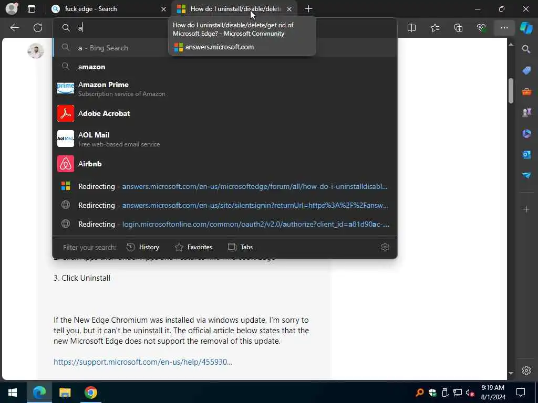Open login.microsoftonline.com redirecting entry
Viewport: 538px width, 403px height.
225,224
